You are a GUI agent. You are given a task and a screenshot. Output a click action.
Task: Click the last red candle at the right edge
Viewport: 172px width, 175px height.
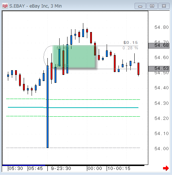coord(138,69)
